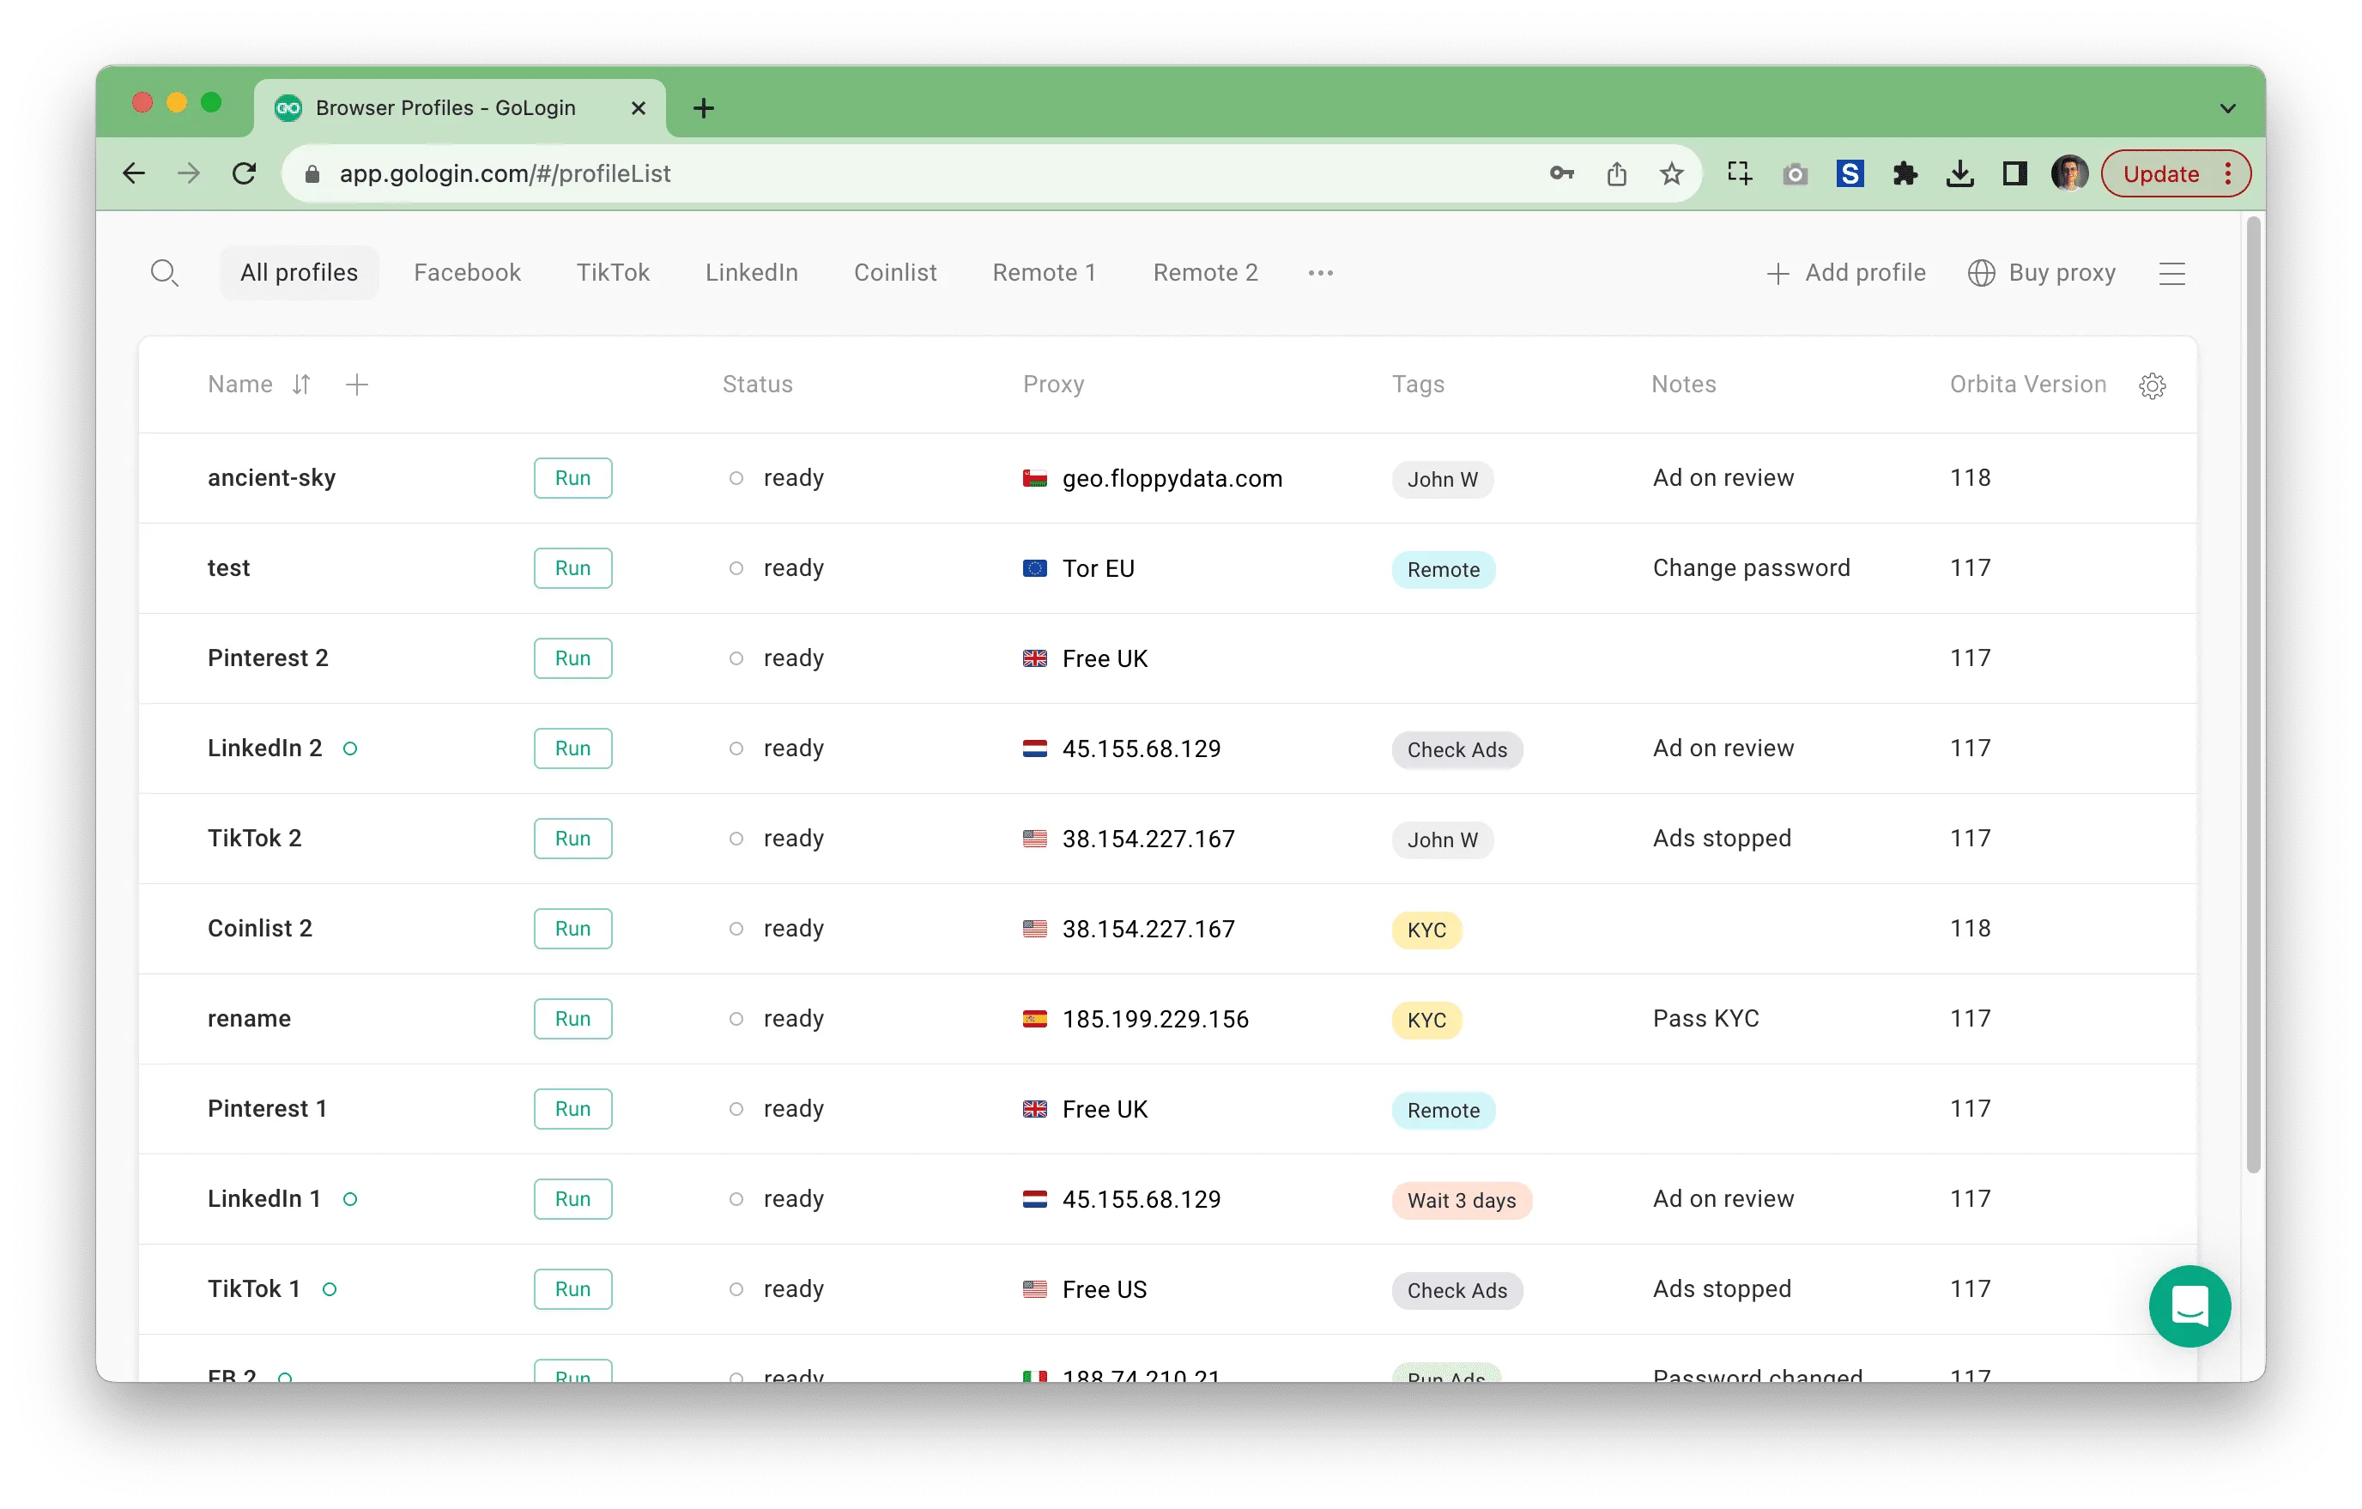Viewport: 2362px width, 1509px height.
Task: Click Buy proxy
Action: 2042,273
